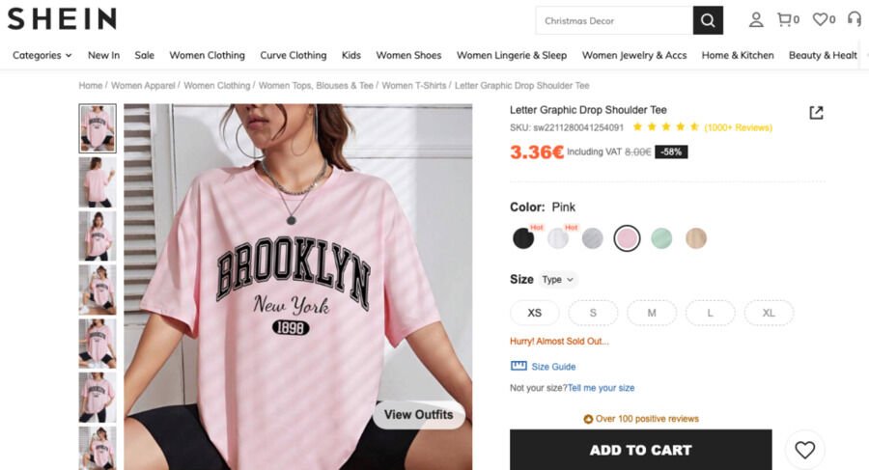Click the Tell me your size link
Viewport: 869px width, 470px height.
(601, 388)
